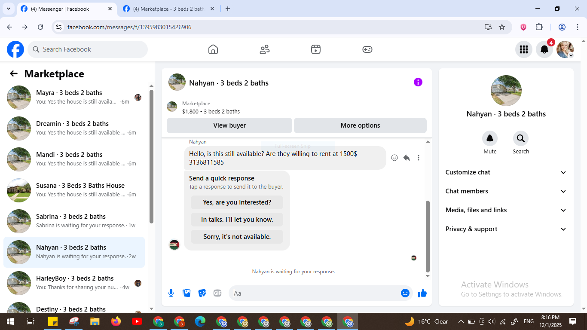This screenshot has height=330, width=587.
Task: Expand Media, files and links section
Action: (506, 210)
